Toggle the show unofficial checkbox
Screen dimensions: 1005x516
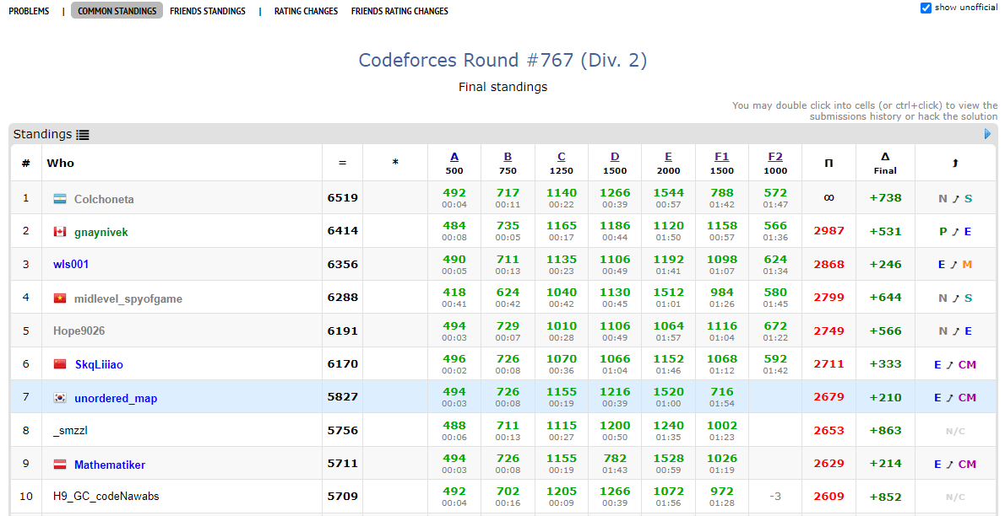[x=926, y=8]
